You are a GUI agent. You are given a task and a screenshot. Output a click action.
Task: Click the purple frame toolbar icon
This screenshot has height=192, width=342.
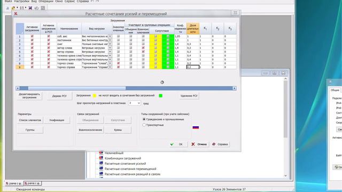coord(30,8)
